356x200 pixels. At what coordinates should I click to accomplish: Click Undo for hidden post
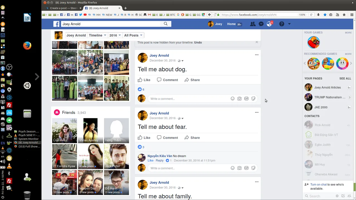click(x=198, y=42)
